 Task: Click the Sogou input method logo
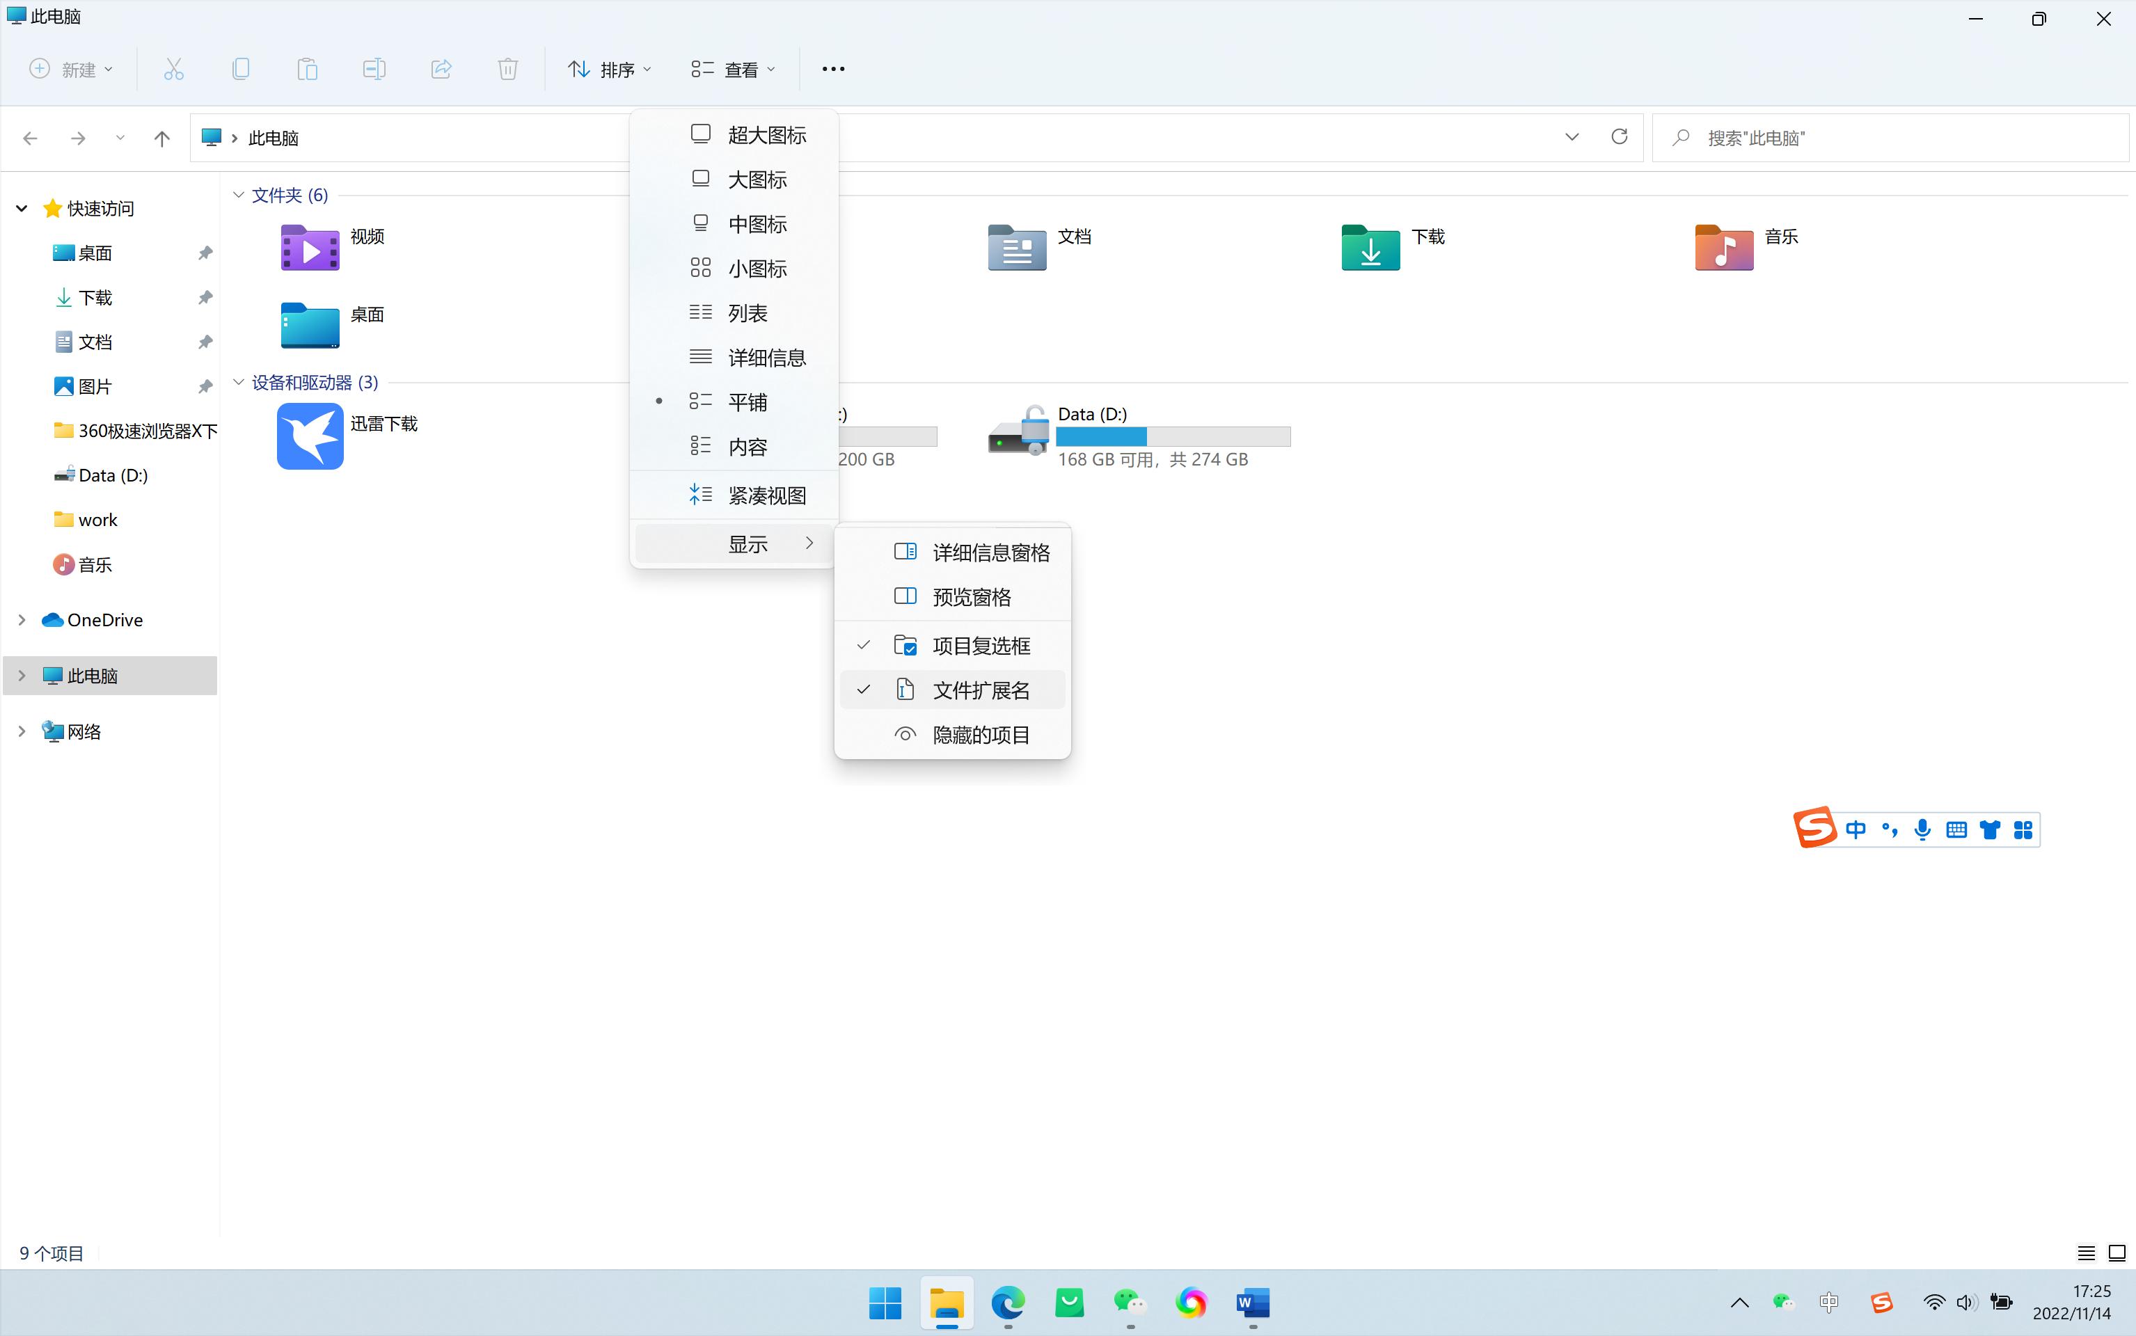click(x=1814, y=828)
